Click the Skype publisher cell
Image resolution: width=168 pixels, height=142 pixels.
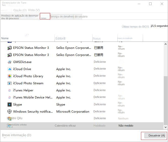[61, 105]
